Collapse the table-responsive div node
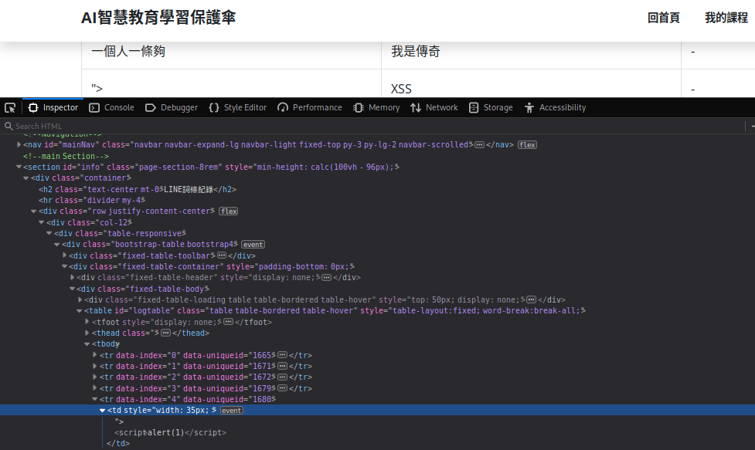This screenshot has width=755, height=450. point(49,233)
